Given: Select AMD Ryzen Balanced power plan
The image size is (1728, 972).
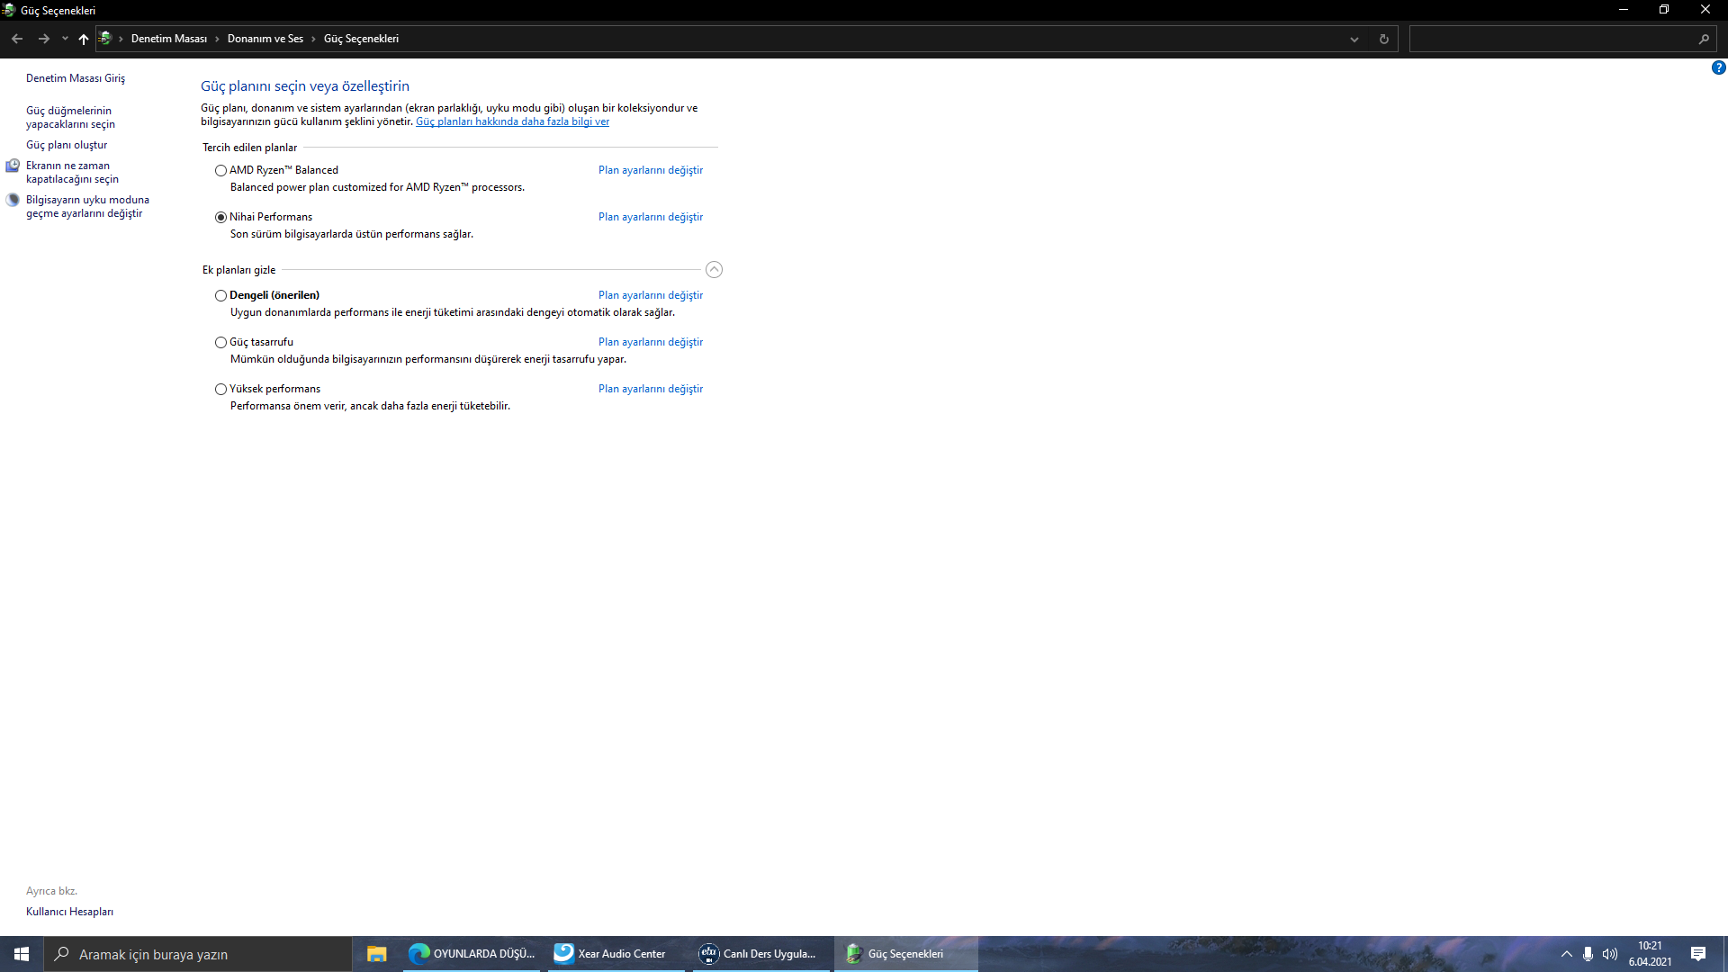Looking at the screenshot, I should point(220,170).
